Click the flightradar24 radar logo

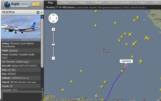click(x=7, y=5)
